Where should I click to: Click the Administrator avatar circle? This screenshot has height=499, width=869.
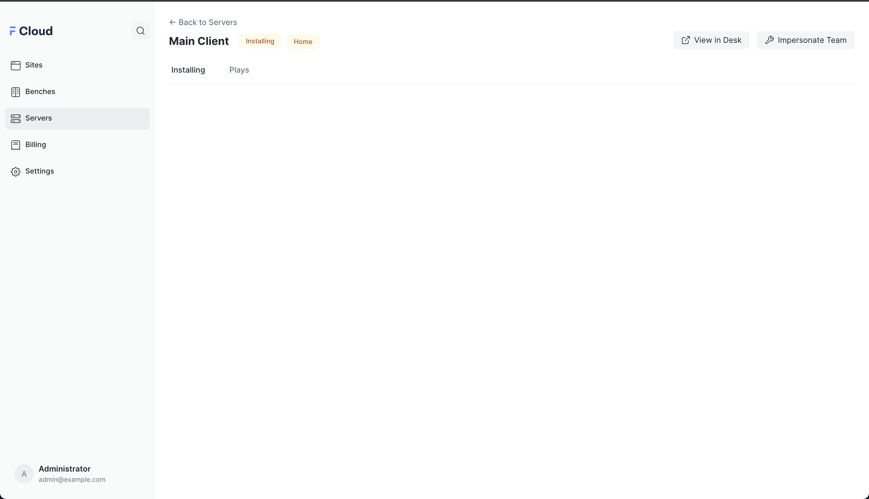point(24,474)
